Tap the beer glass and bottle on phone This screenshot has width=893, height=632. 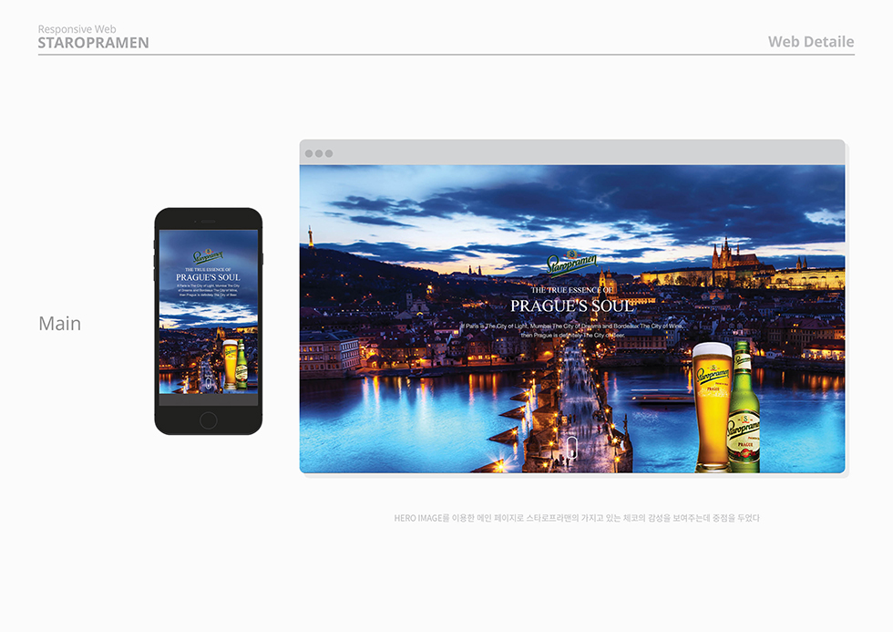(x=235, y=363)
